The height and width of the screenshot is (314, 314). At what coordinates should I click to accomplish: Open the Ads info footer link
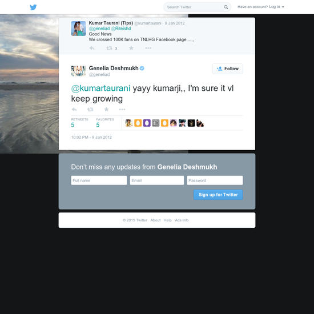182,220
